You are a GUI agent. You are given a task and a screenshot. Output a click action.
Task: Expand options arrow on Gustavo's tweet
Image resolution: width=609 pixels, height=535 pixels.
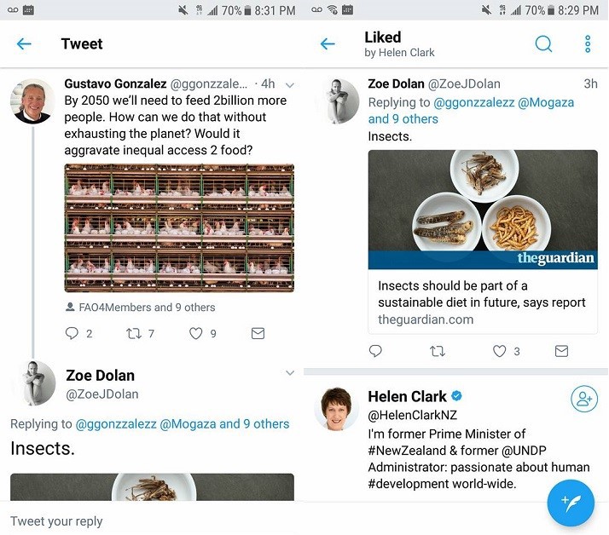point(290,85)
